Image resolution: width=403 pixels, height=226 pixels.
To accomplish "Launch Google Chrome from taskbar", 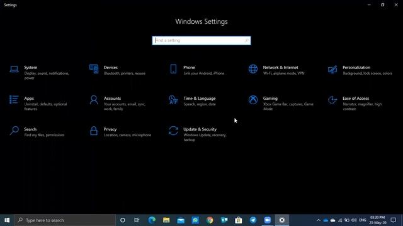I will pos(210,220).
